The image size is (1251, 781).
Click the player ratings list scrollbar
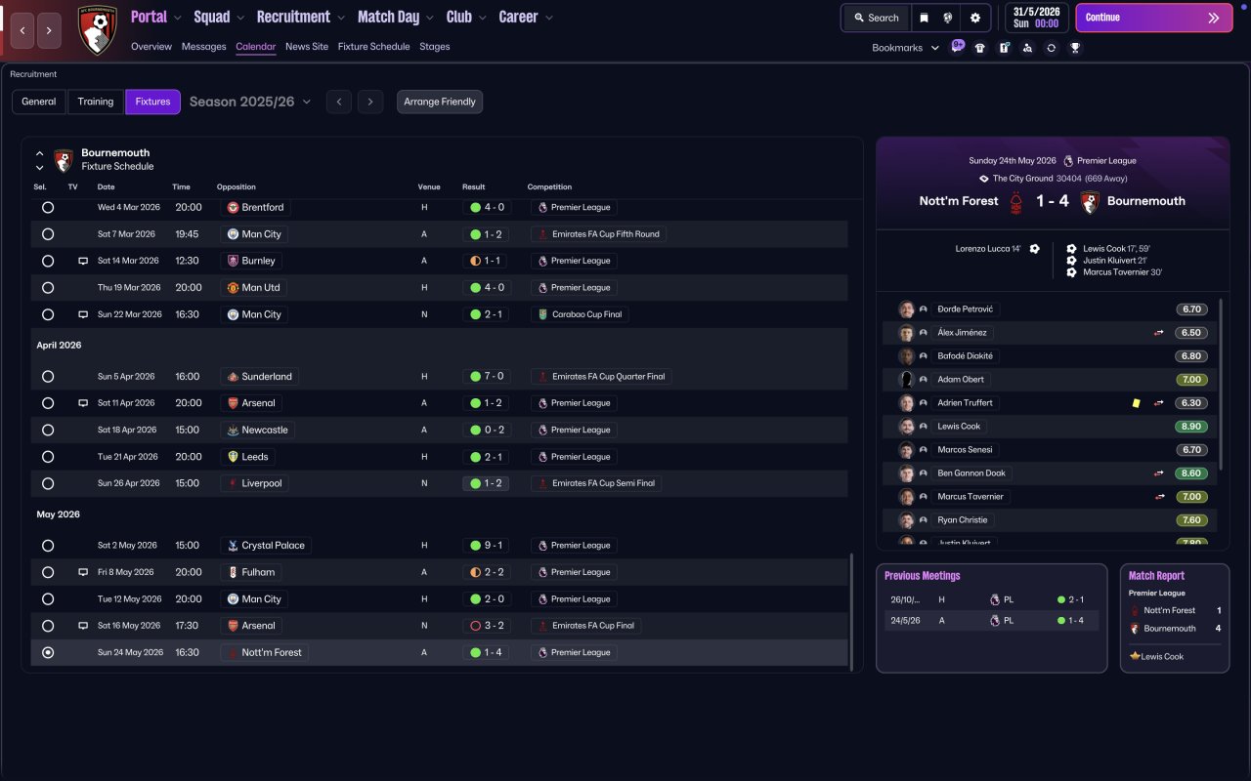tap(1222, 385)
